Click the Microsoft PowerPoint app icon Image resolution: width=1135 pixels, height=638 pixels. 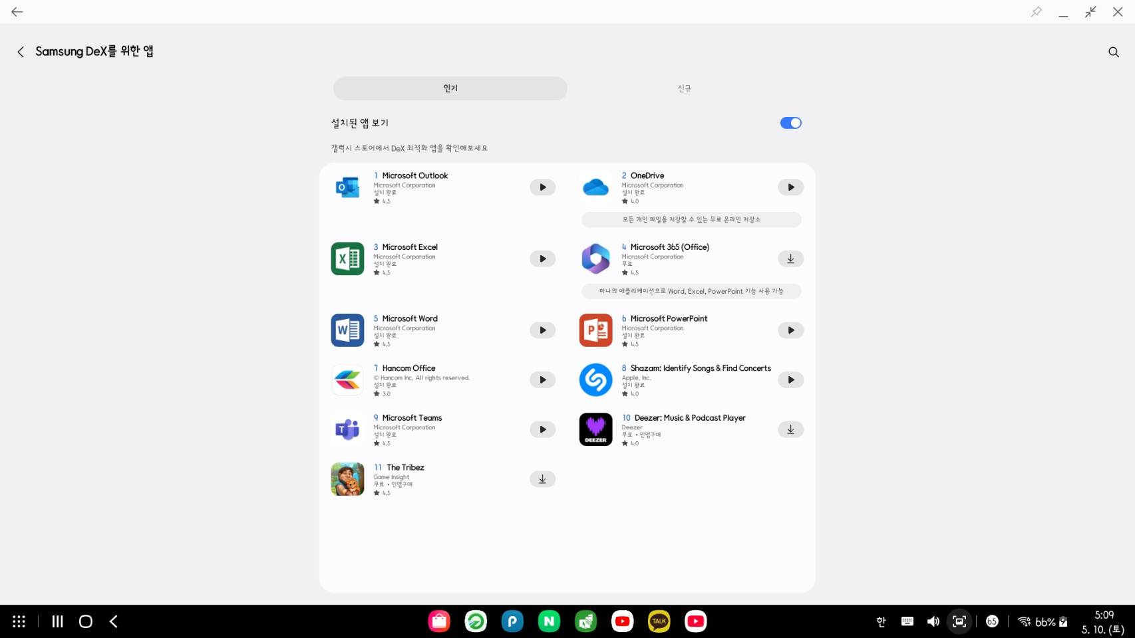pyautogui.click(x=595, y=330)
